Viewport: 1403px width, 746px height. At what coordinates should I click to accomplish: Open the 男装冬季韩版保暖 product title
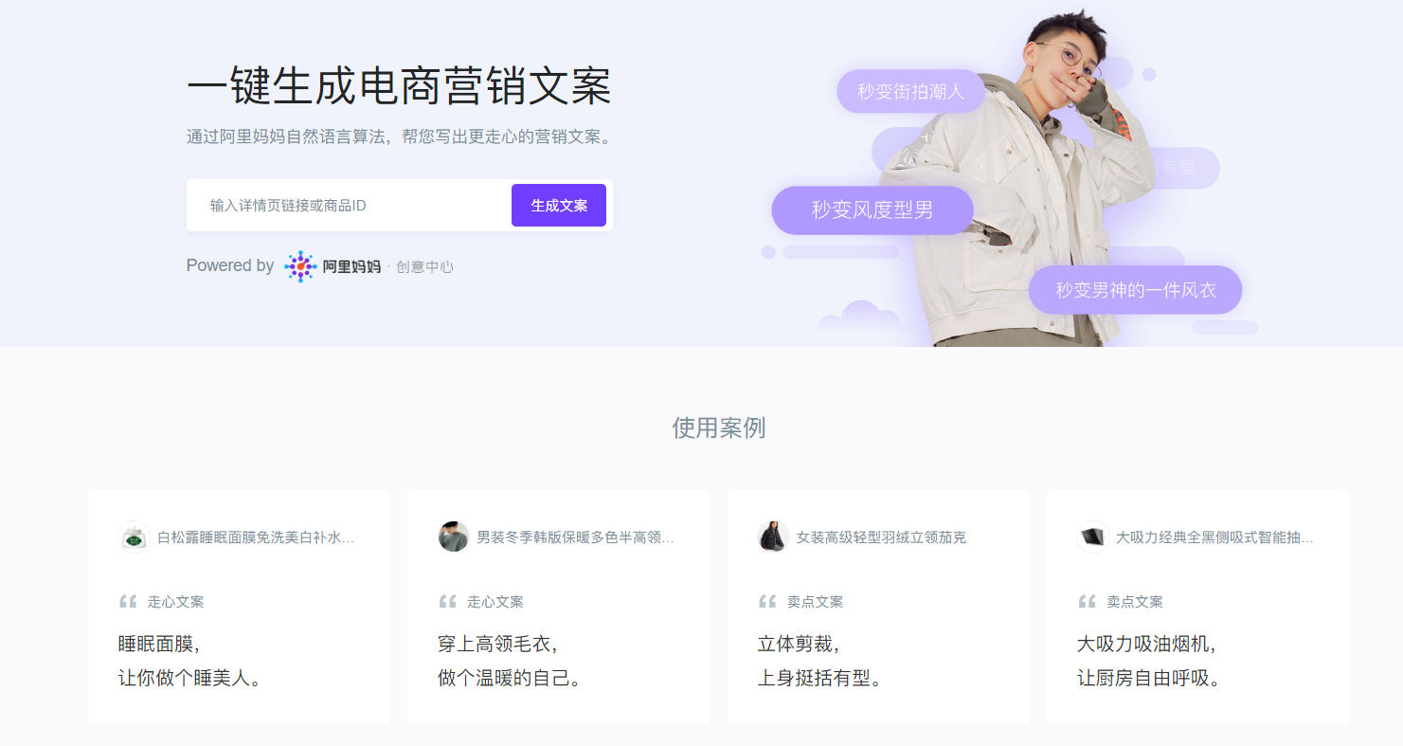click(575, 537)
